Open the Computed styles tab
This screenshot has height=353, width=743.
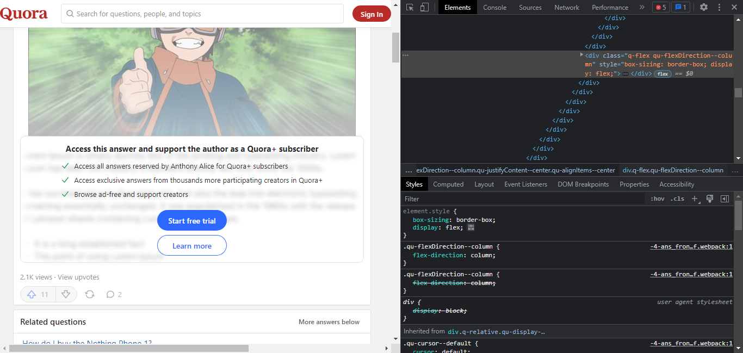click(448, 184)
